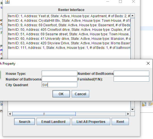Cancel the property search dialog
153x139 pixels.
pyautogui.click(x=80, y=94)
